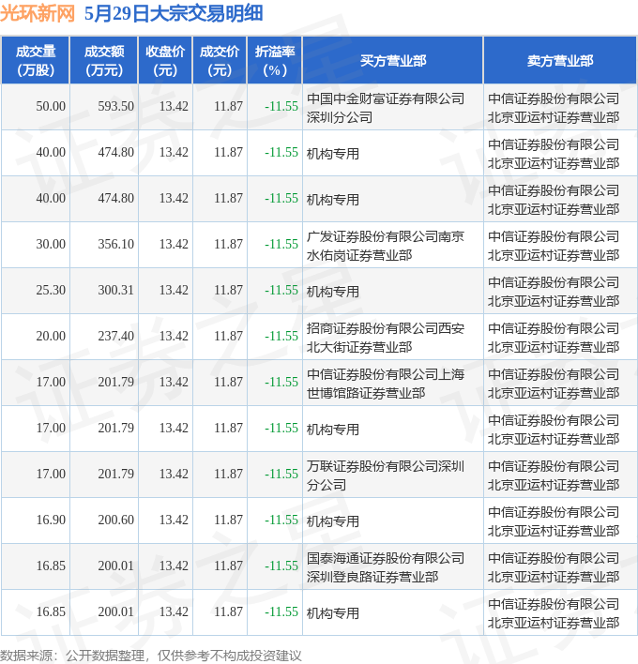Screen dimensions: 638x664
Task: Click the 5月29日大宗交易明细 title text
Action: (174, 13)
